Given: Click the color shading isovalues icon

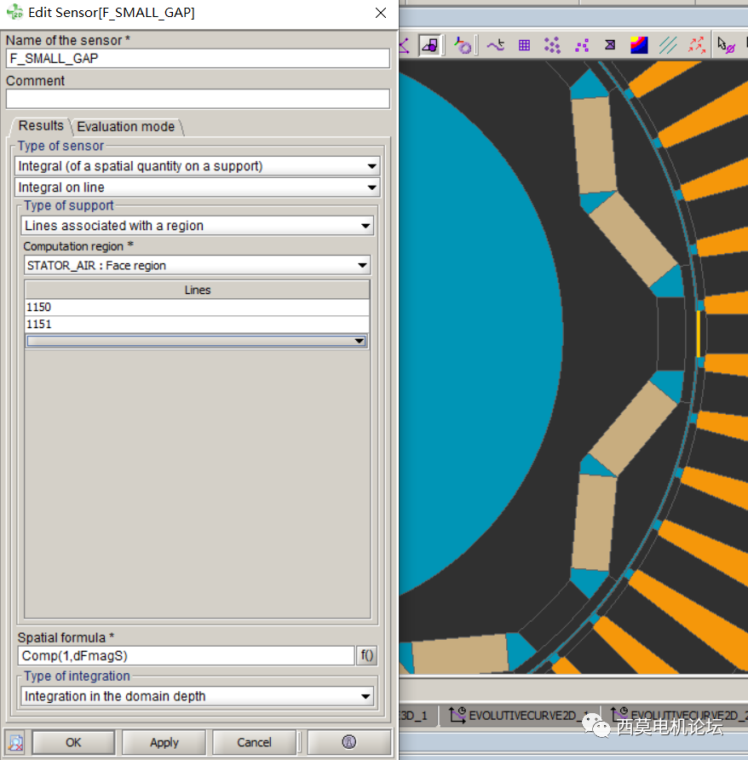Looking at the screenshot, I should point(639,45).
